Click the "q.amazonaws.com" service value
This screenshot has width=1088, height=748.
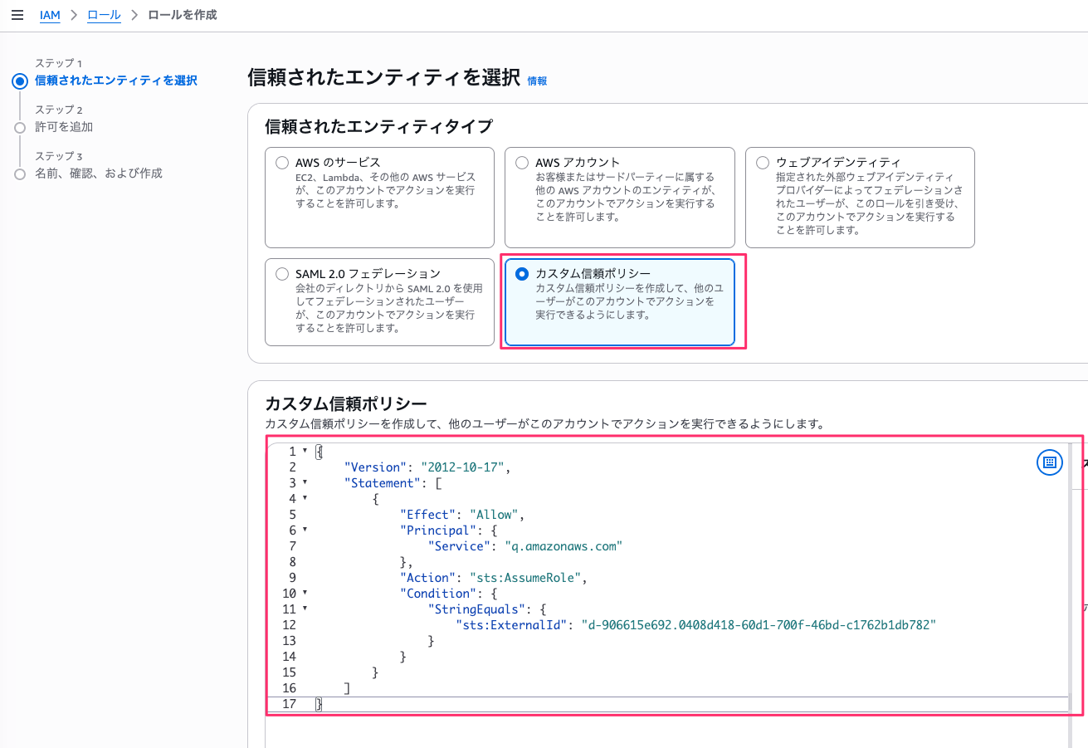point(564,545)
